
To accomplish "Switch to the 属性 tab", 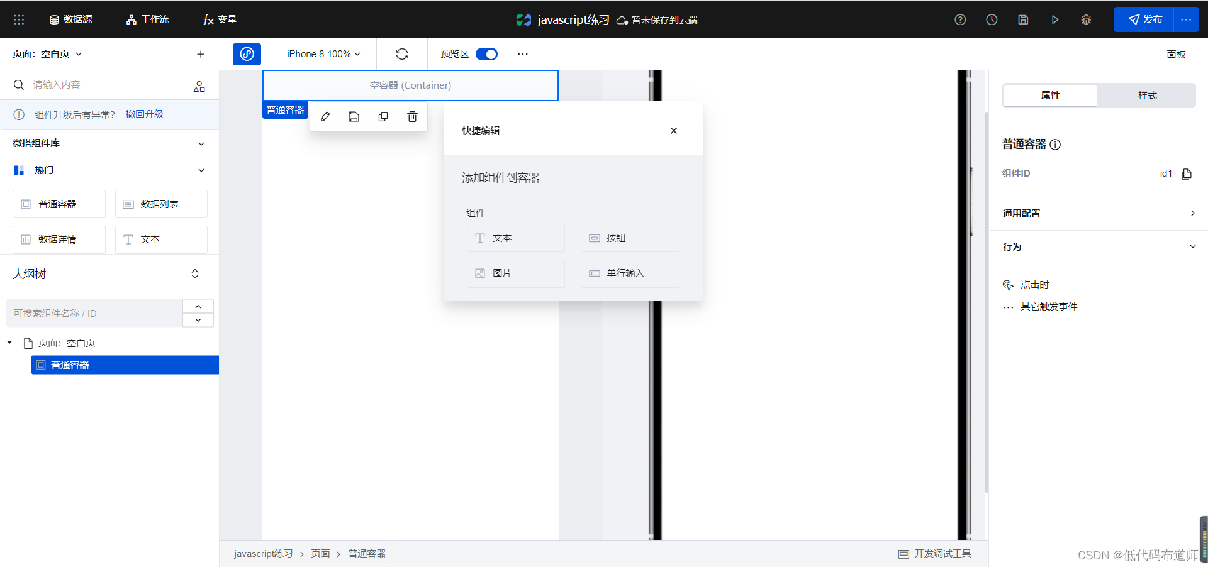I will pos(1050,96).
